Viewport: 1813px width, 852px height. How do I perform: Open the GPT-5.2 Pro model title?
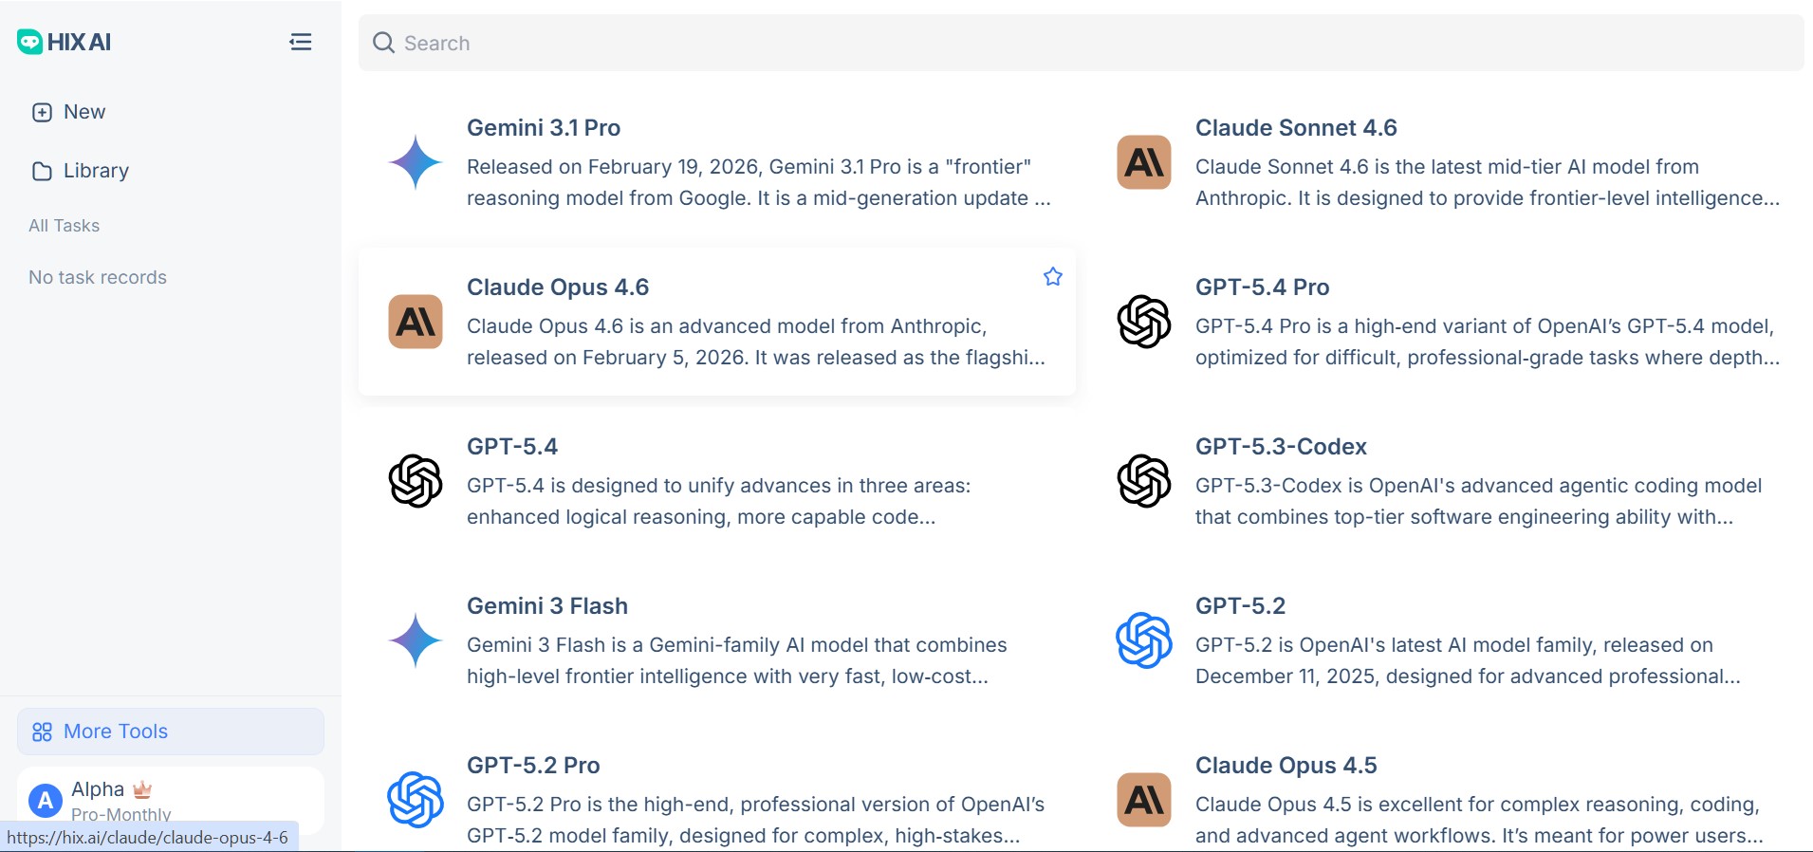click(533, 766)
